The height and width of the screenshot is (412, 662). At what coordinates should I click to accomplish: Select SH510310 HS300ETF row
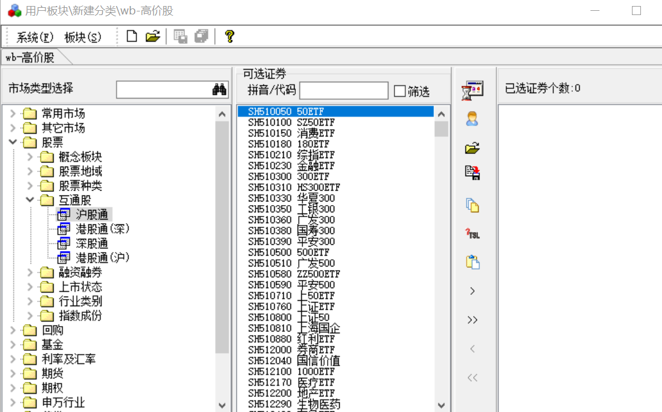336,188
